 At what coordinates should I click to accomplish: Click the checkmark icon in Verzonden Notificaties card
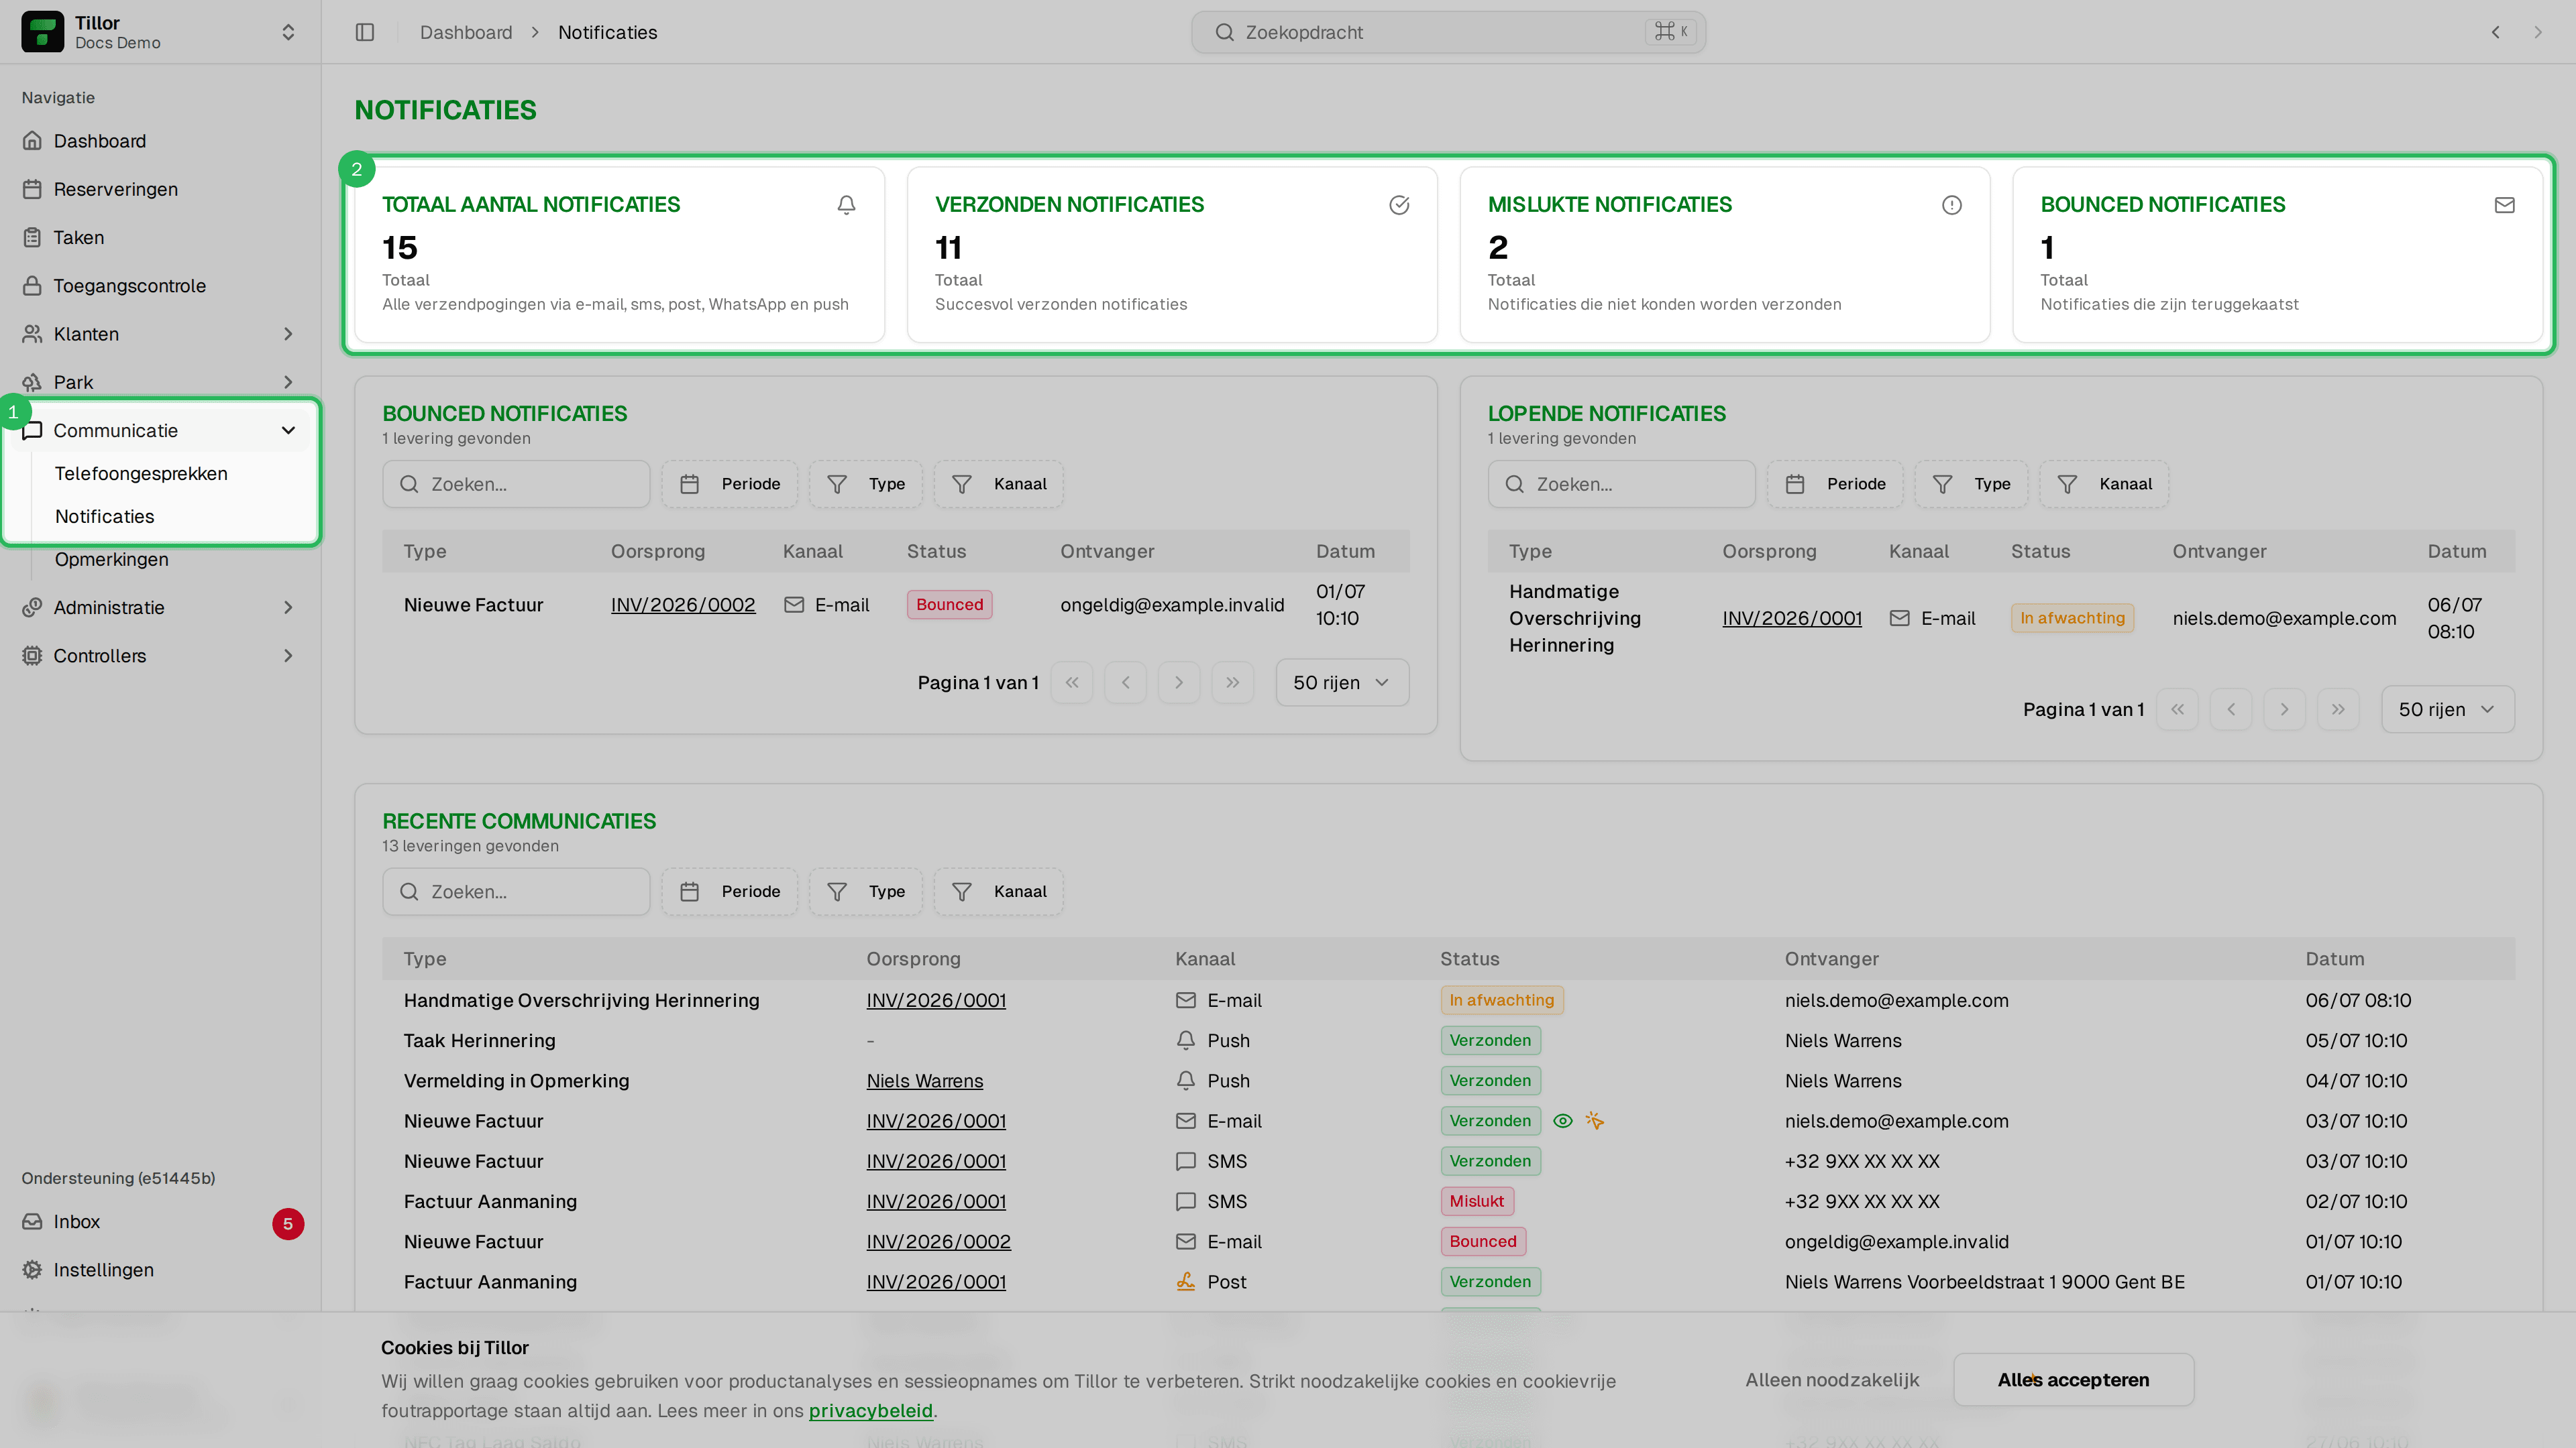click(1399, 205)
